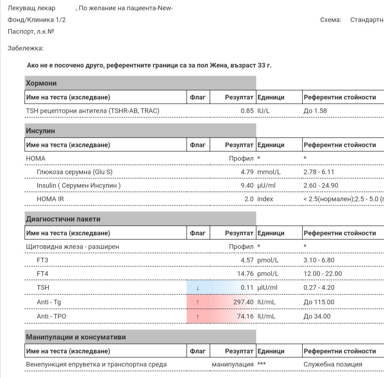Click the Глюкоза серумна (Glu S) test name
The width and height of the screenshot is (384, 378).
[74, 172]
